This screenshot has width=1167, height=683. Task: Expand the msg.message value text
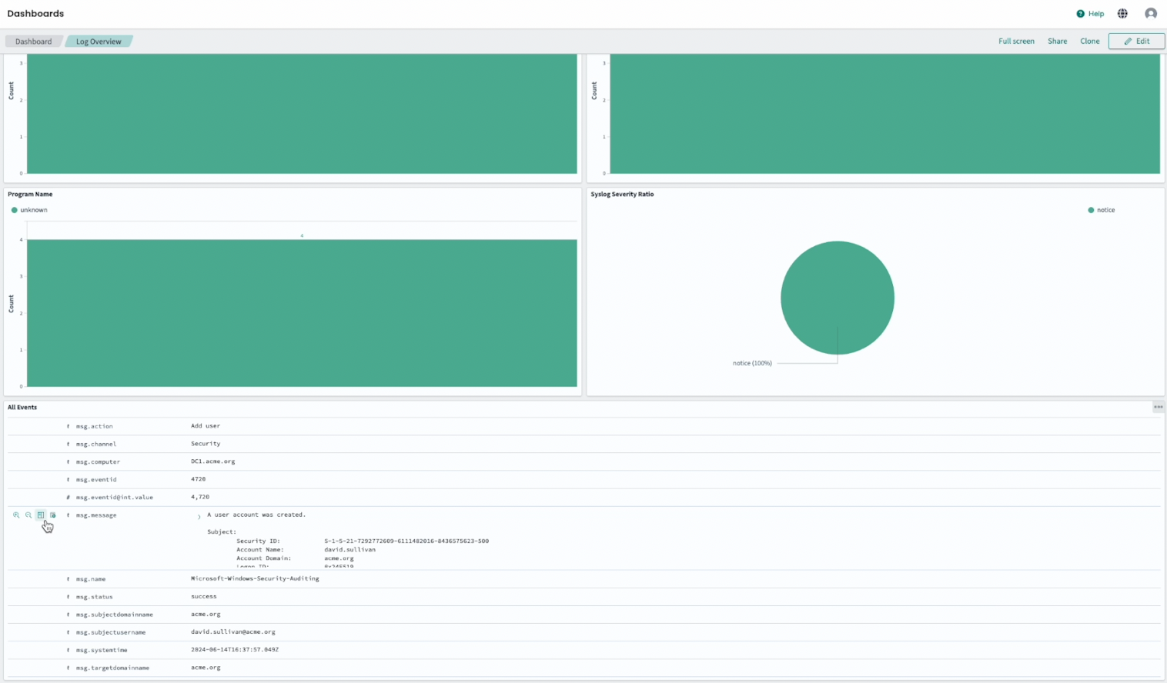click(199, 517)
